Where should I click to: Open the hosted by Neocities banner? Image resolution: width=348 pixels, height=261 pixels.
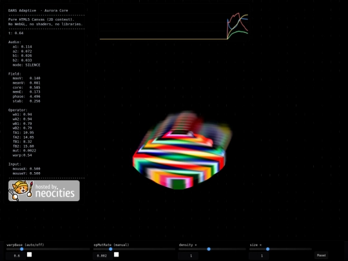coord(44,191)
